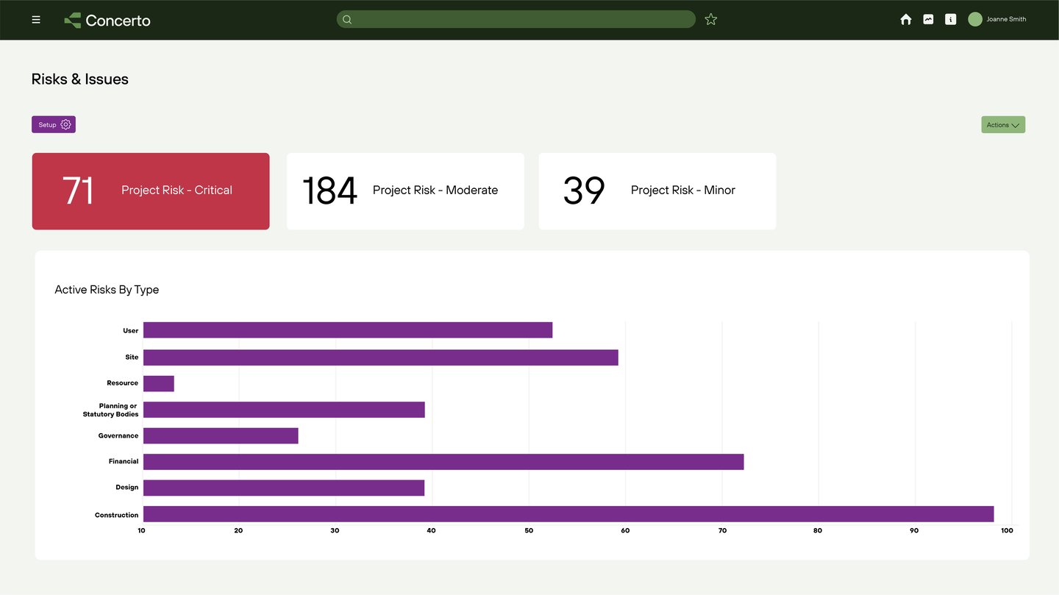Select the Site risks bar
Viewport: 1059px width, 595px height.
point(381,357)
